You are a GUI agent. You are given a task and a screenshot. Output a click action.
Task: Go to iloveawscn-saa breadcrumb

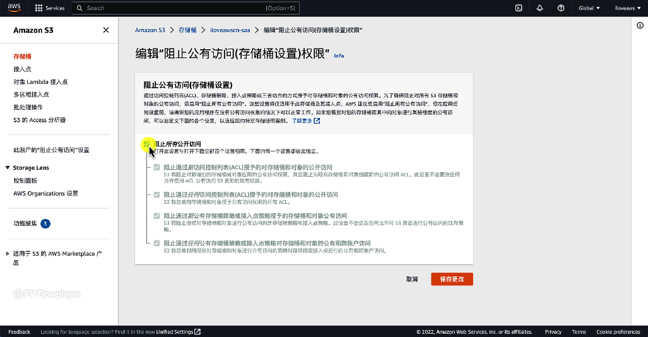230,30
